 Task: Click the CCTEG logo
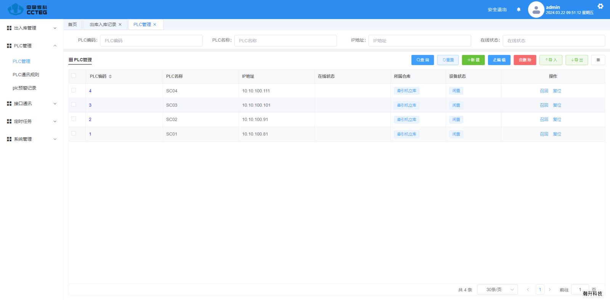point(27,9)
